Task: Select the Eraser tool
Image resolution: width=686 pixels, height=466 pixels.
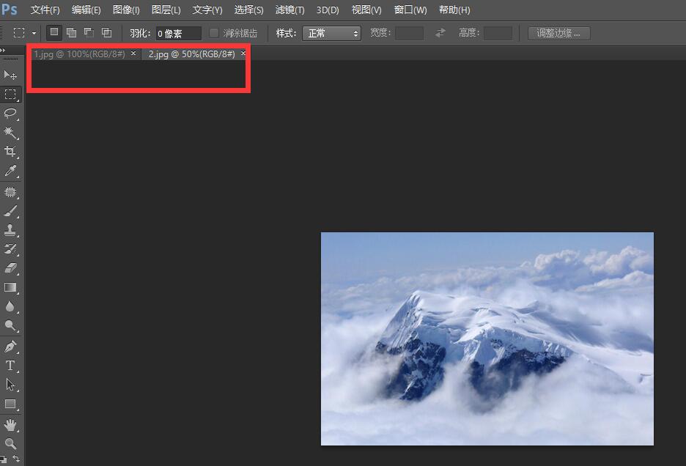Action: 10,267
